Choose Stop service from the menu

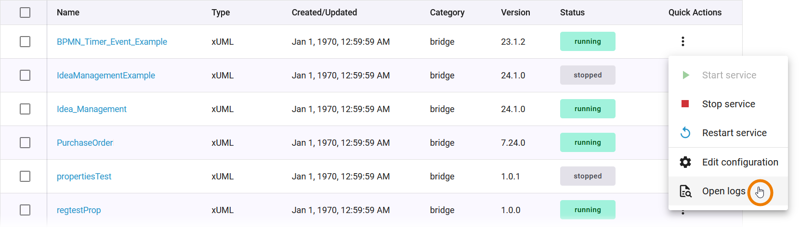(x=728, y=104)
